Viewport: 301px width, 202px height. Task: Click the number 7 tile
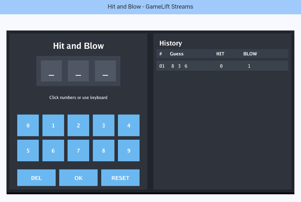(78, 150)
